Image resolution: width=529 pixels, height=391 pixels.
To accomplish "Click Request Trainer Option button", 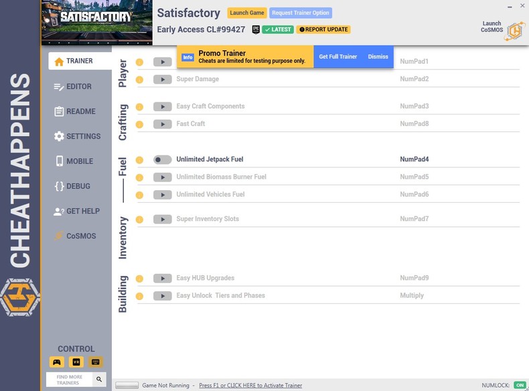I will [x=301, y=13].
